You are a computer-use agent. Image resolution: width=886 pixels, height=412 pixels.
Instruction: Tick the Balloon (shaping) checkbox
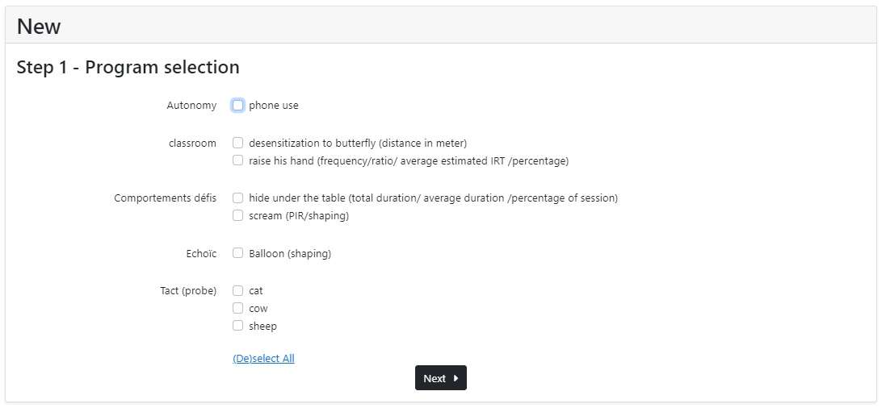click(x=238, y=253)
